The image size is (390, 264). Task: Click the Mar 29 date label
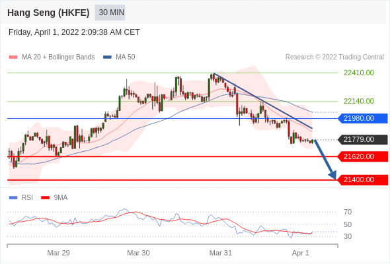click(58, 253)
